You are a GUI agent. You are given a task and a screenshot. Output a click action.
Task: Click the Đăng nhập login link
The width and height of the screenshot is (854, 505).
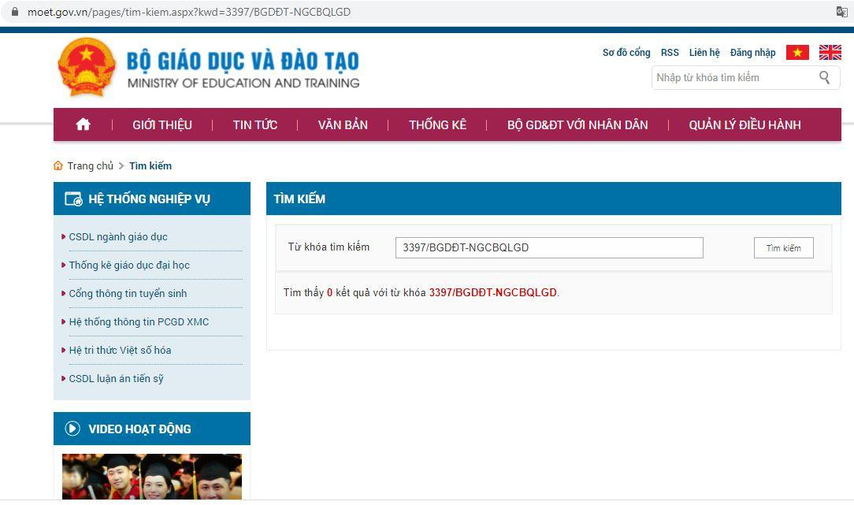click(752, 52)
